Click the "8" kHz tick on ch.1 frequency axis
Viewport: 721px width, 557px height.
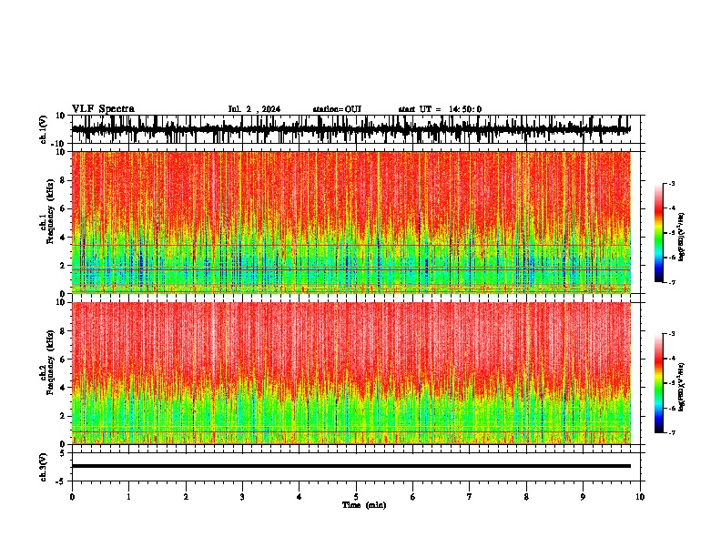(64, 180)
